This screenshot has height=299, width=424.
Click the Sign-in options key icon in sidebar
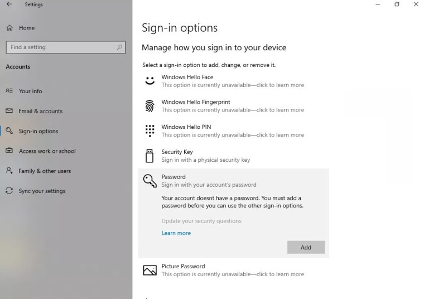pyautogui.click(x=9, y=131)
